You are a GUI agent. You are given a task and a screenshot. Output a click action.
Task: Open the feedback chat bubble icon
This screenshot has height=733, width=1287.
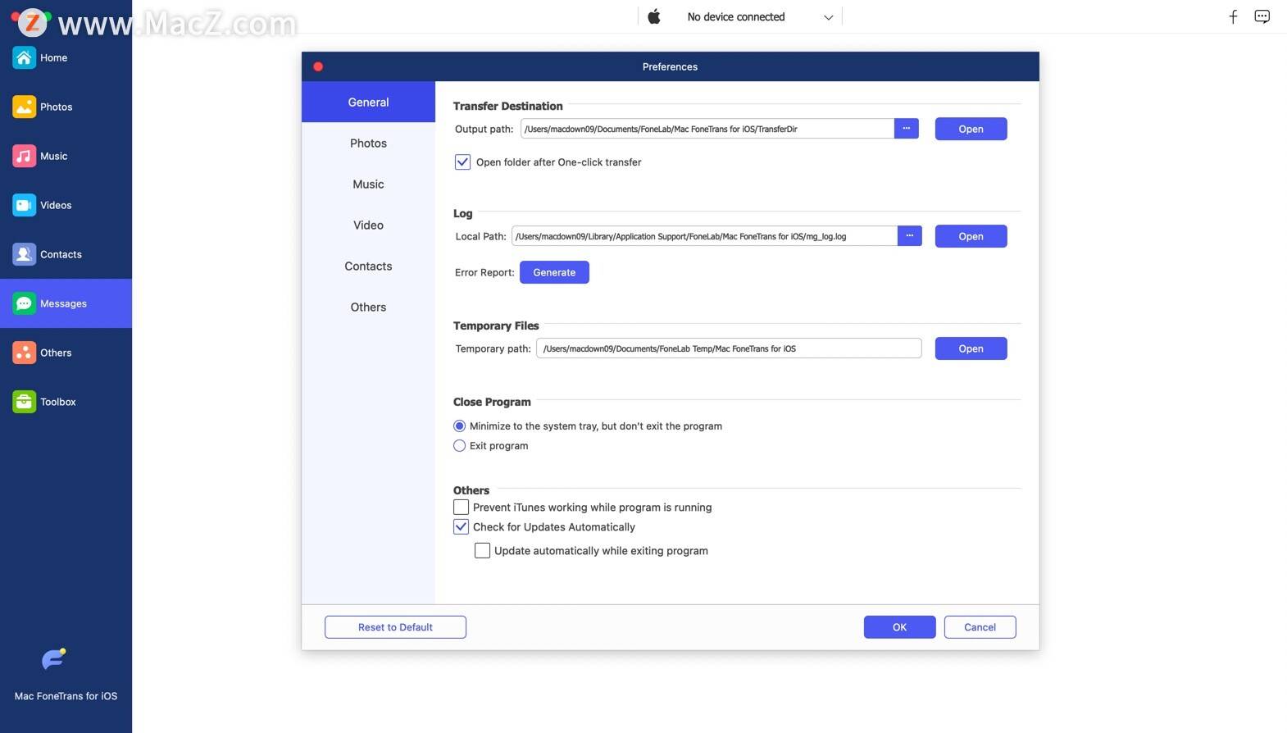click(x=1262, y=16)
